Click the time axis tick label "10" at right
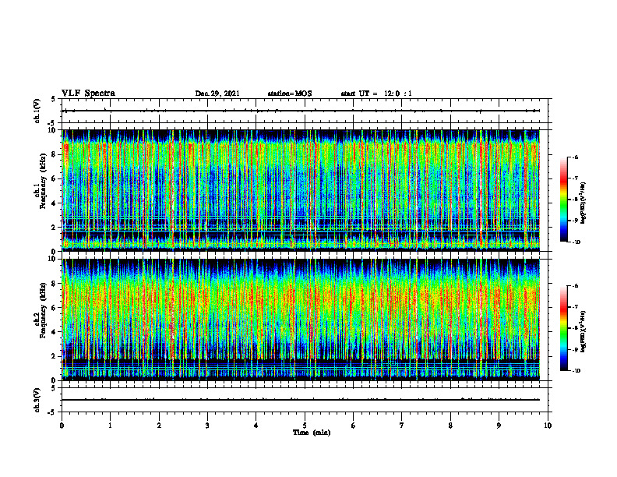The width and height of the screenshot is (617, 477). [x=548, y=426]
